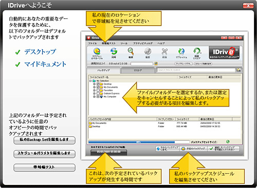Open the ヘルプ menu
Viewport: 257px width, 188px height.
(x=161, y=44)
